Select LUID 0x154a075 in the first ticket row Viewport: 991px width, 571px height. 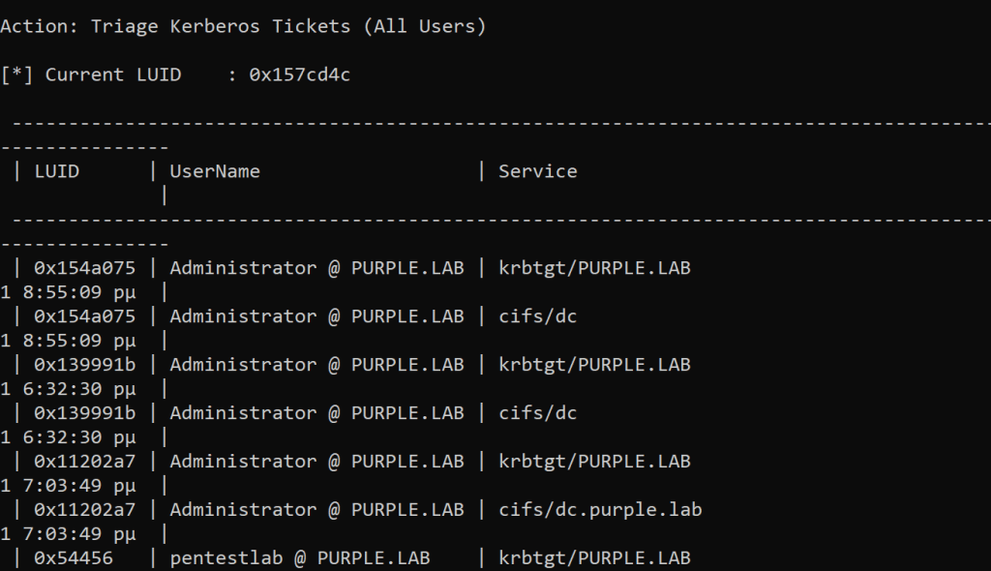tap(85, 268)
